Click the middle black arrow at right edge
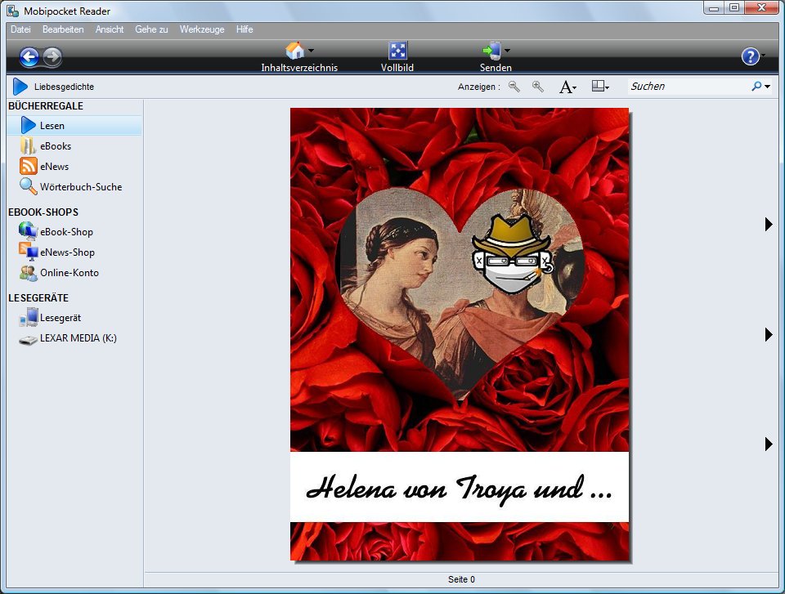Image resolution: width=785 pixels, height=594 pixels. (769, 334)
